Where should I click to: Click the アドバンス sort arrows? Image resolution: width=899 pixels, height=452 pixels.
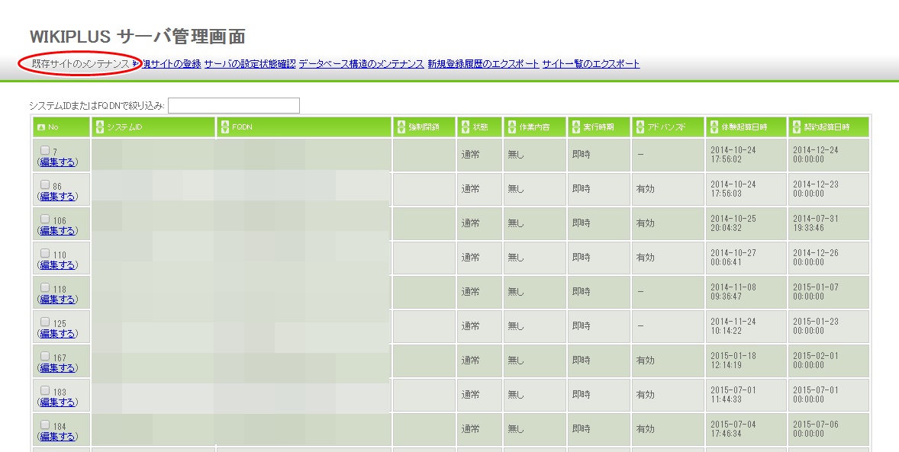(640, 127)
